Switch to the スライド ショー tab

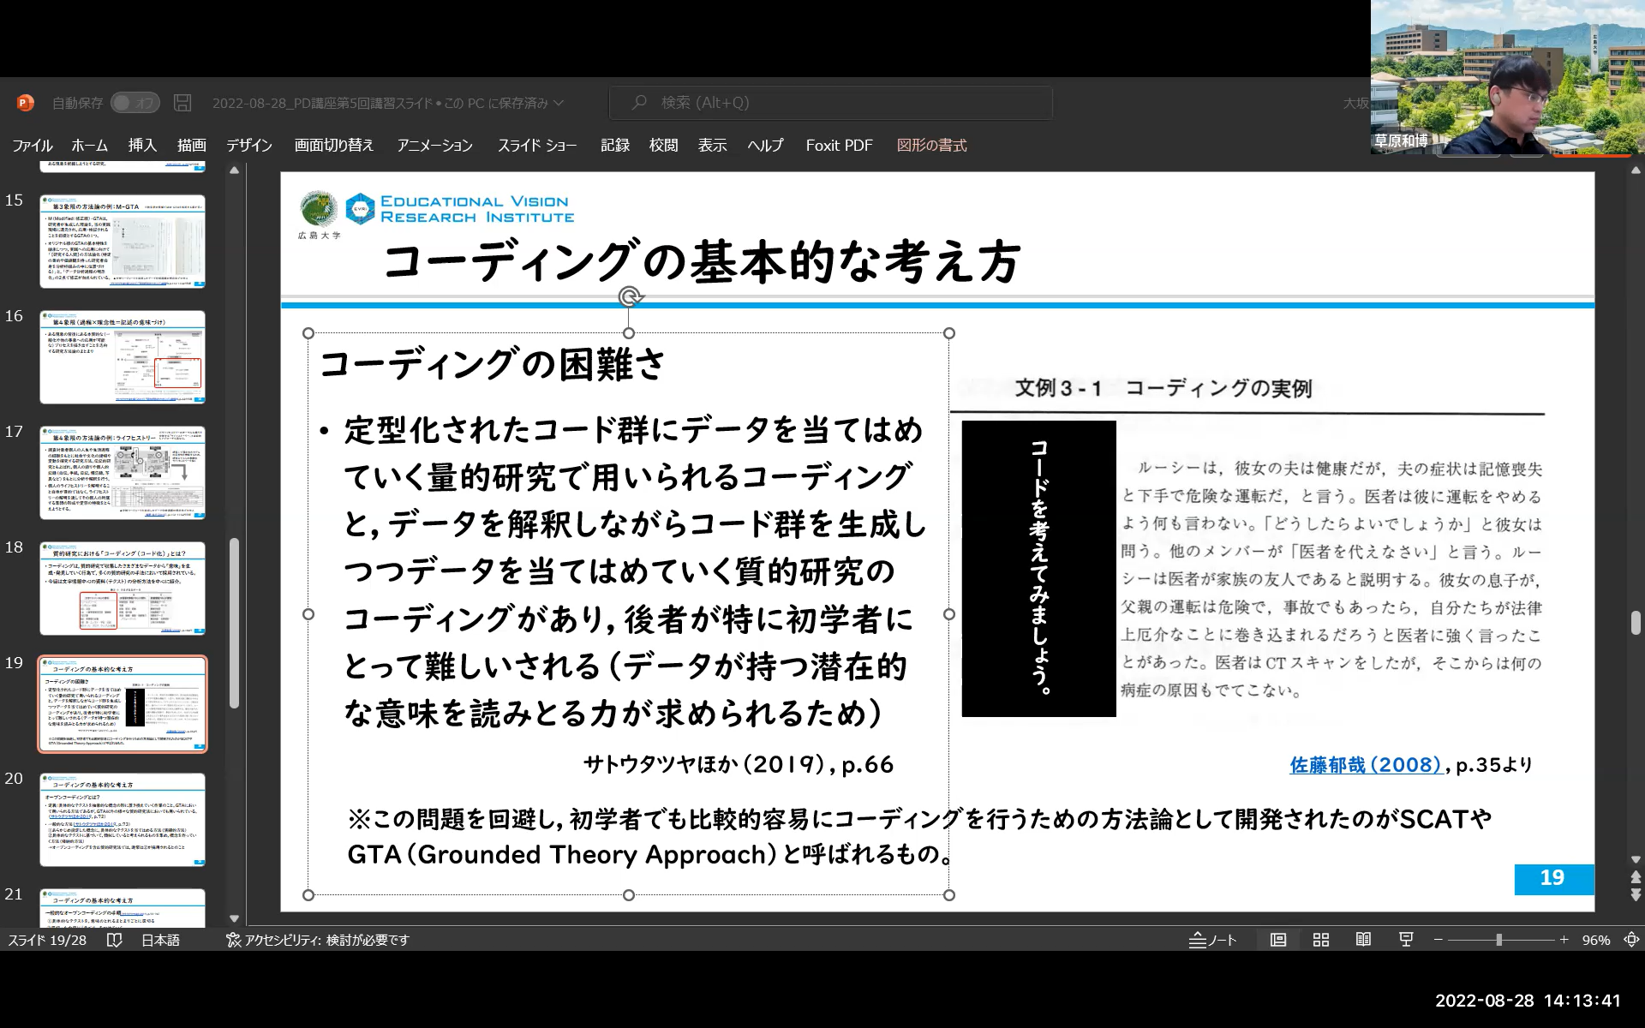coord(537,146)
